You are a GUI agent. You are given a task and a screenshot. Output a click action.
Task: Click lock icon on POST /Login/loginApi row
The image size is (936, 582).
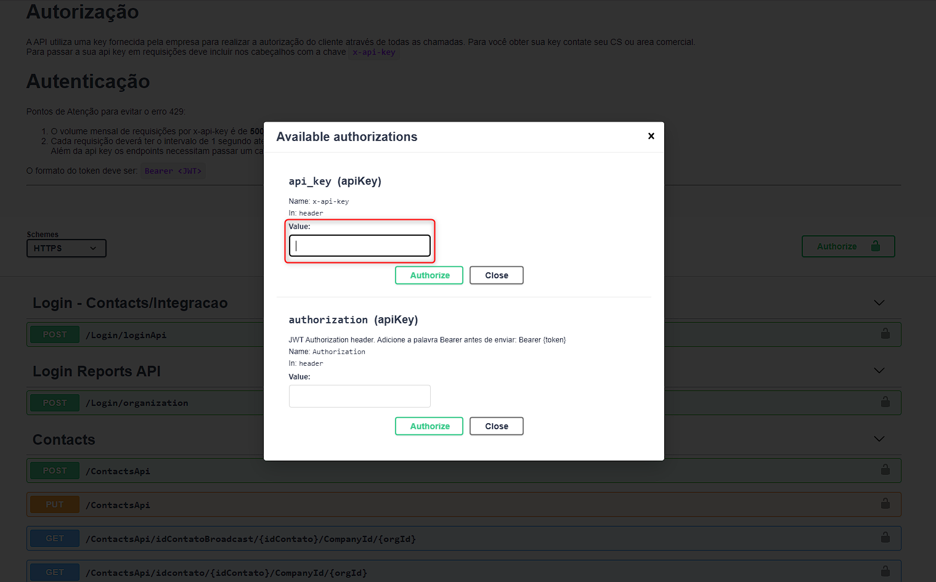pos(885,334)
